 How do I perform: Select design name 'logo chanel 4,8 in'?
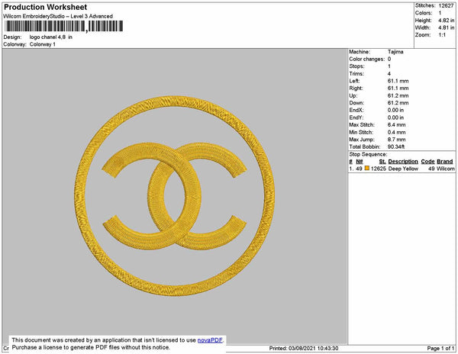point(51,37)
